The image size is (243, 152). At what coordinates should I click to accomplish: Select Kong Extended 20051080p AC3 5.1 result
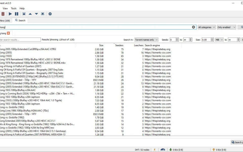point(28,121)
